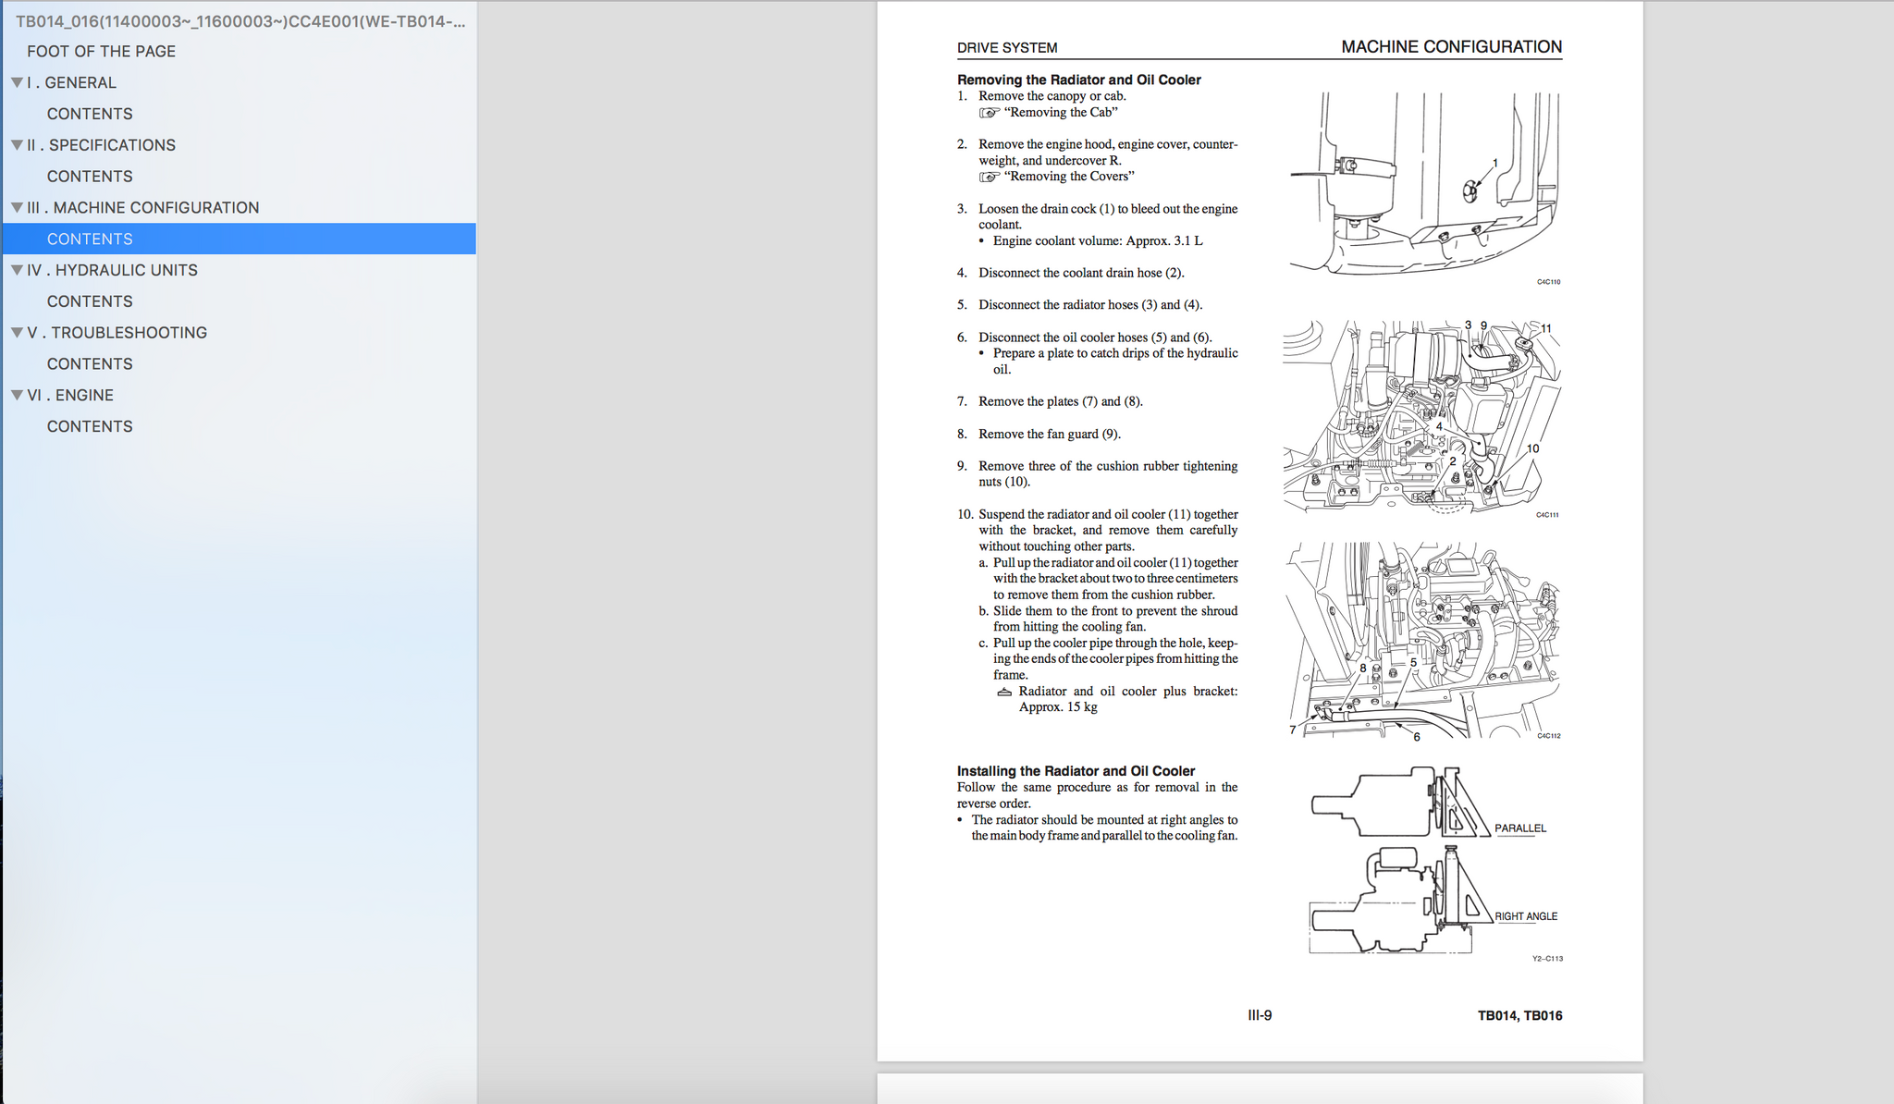The width and height of the screenshot is (1894, 1104).
Task: Click the drain cock diagram C4C110
Action: point(1424,185)
